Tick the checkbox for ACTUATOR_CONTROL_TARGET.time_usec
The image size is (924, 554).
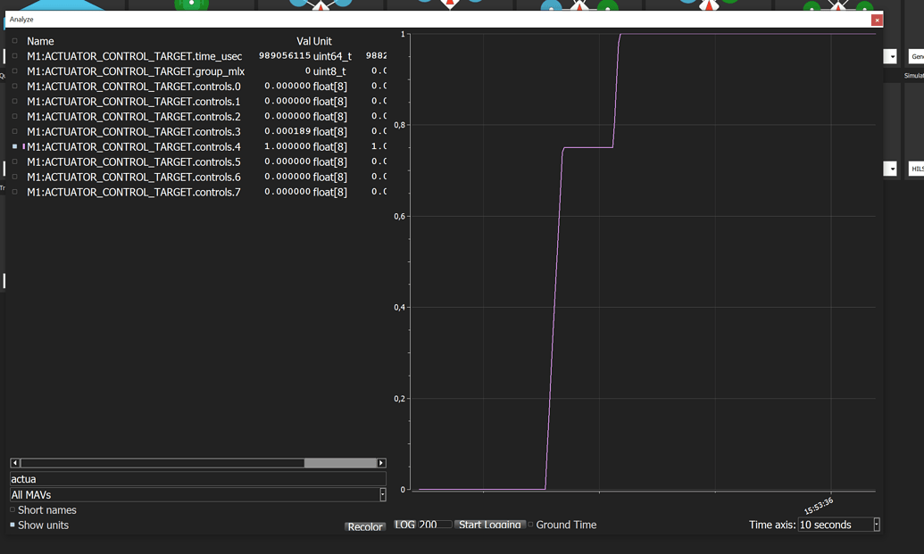click(15, 56)
